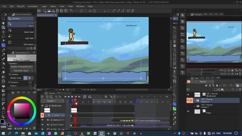Viewport: 242px width, 136px height.
Task: Collapse the Transform property section
Action: [9, 82]
